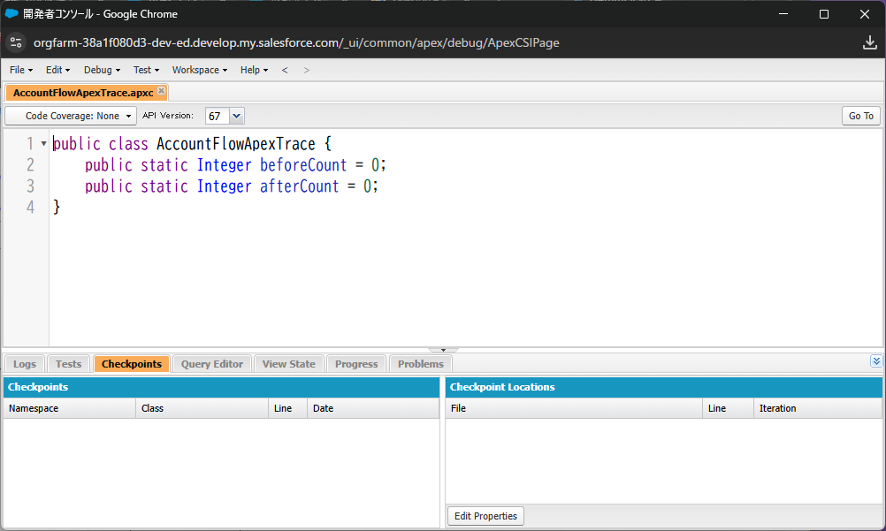Select the Checkpoints tab
886x531 pixels.
[x=132, y=364]
